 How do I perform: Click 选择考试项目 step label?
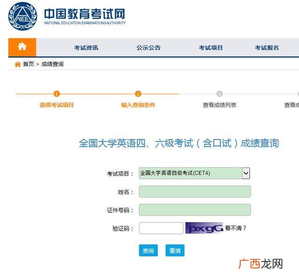57,105
